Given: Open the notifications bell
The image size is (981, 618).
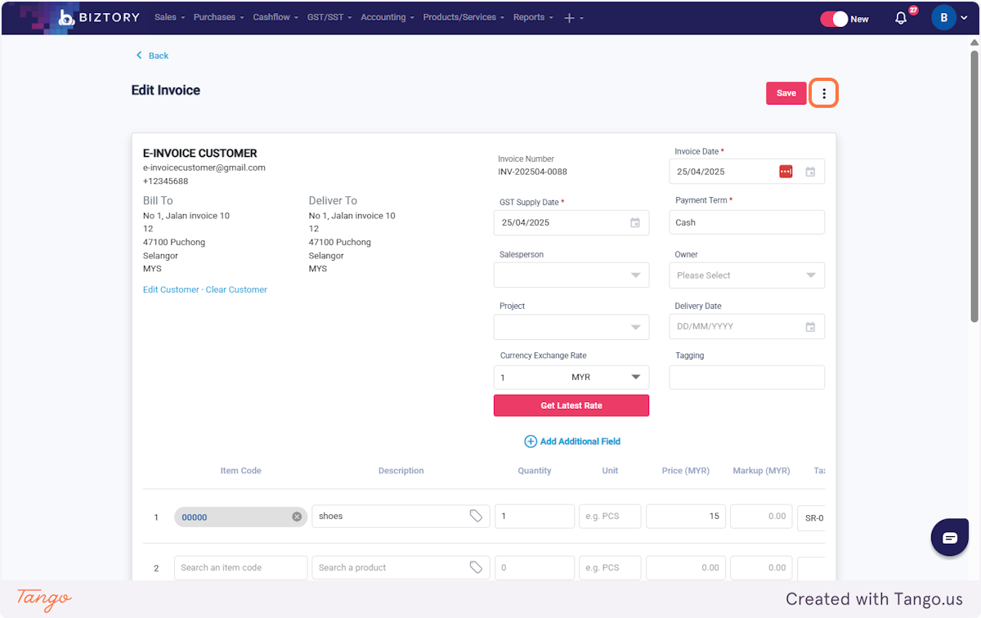Looking at the screenshot, I should point(901,18).
